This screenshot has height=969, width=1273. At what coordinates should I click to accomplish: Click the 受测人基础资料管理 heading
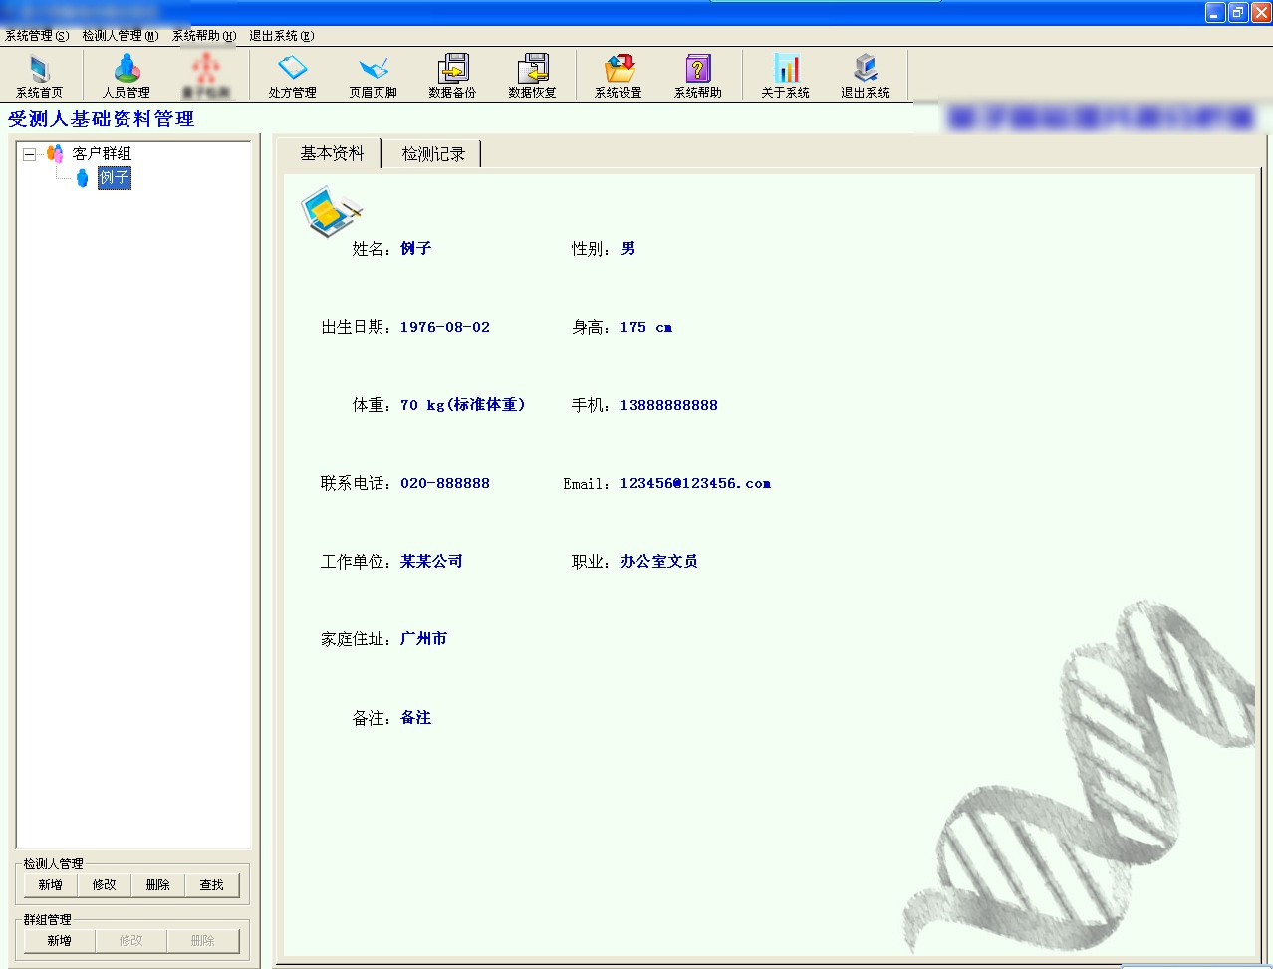click(x=102, y=119)
